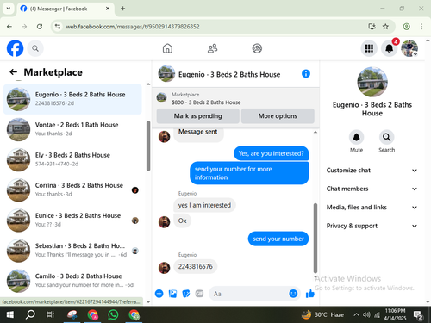Click the Chrome address bar URL
Image resolution: width=431 pixels, height=323 pixels.
coord(133,27)
